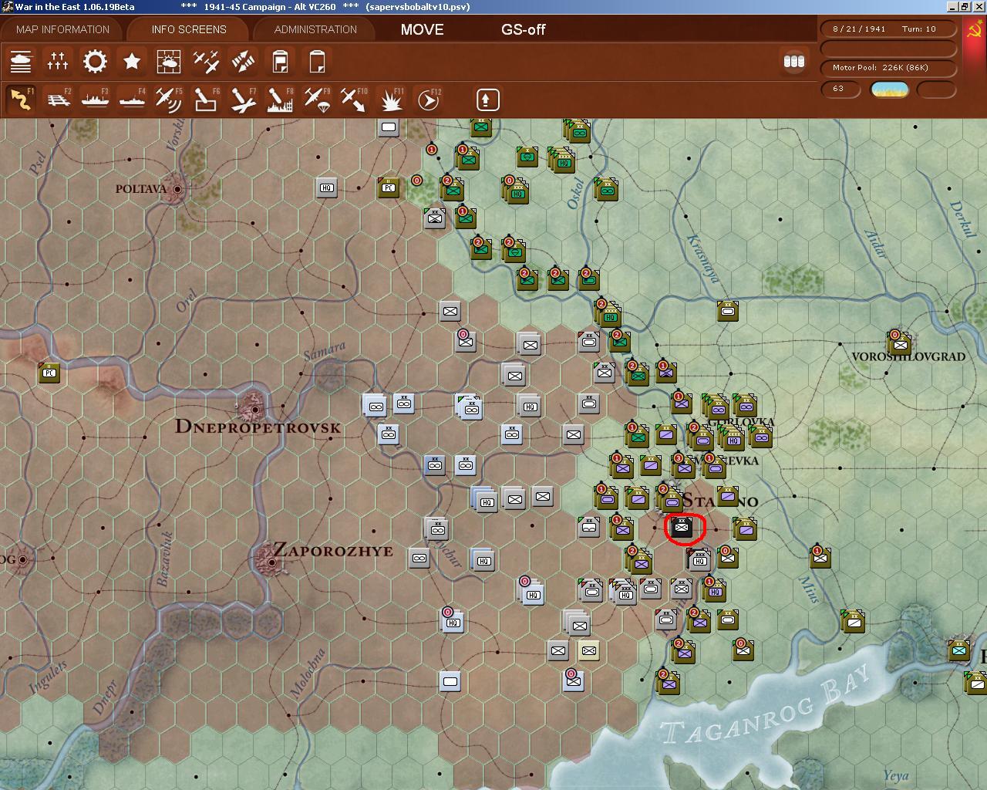Open the second clipboard report icon
This screenshot has height=790, width=987.
317,62
